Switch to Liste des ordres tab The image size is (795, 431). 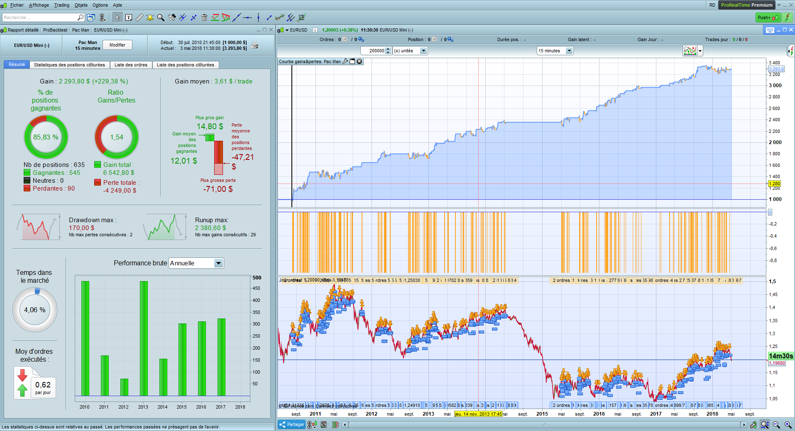tap(131, 65)
